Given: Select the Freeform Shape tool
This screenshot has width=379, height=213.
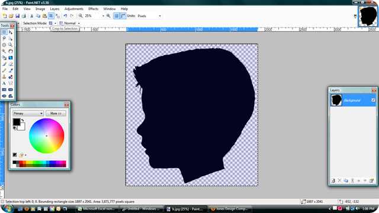Looking at the screenshot, I should (11, 96).
